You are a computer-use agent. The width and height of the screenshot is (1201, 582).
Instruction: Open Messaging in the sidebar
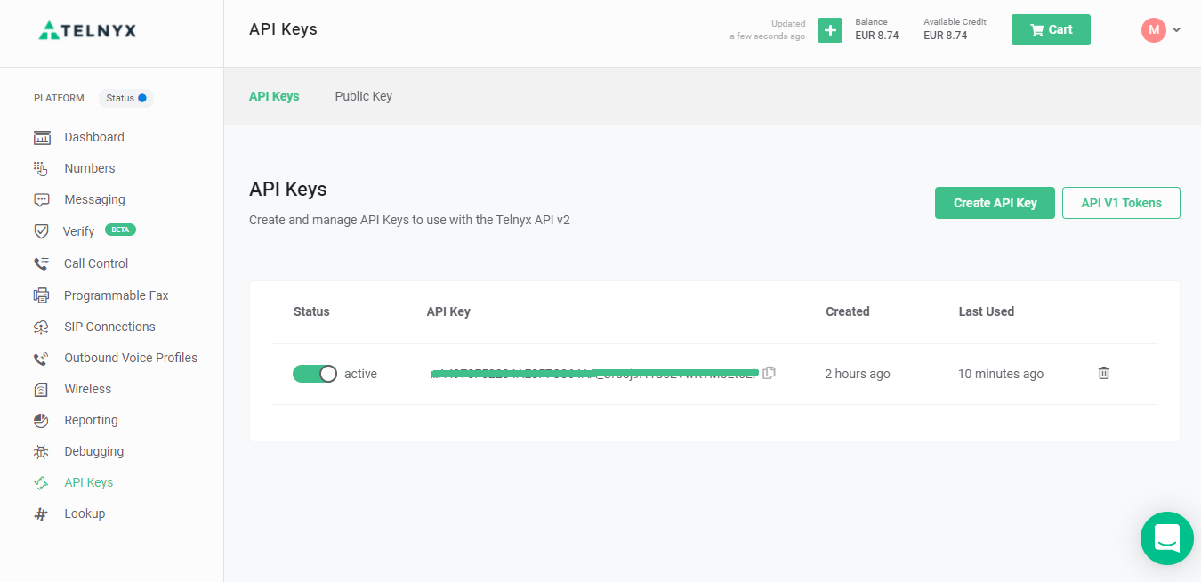(x=94, y=199)
